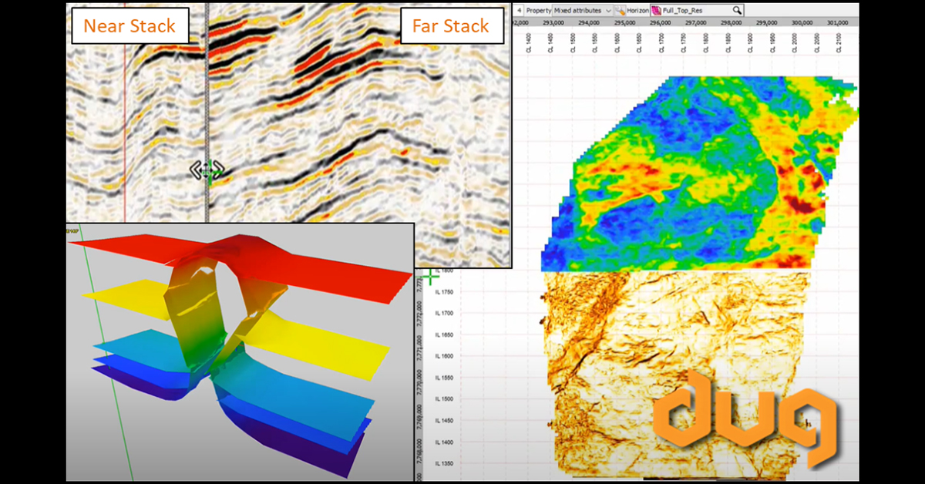This screenshot has width=925, height=484.
Task: Click the panel number 4 icon
Action: coord(520,11)
